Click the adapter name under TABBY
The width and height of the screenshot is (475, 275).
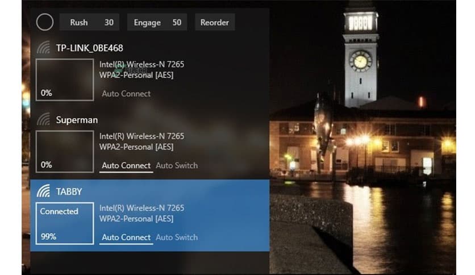[142, 208]
